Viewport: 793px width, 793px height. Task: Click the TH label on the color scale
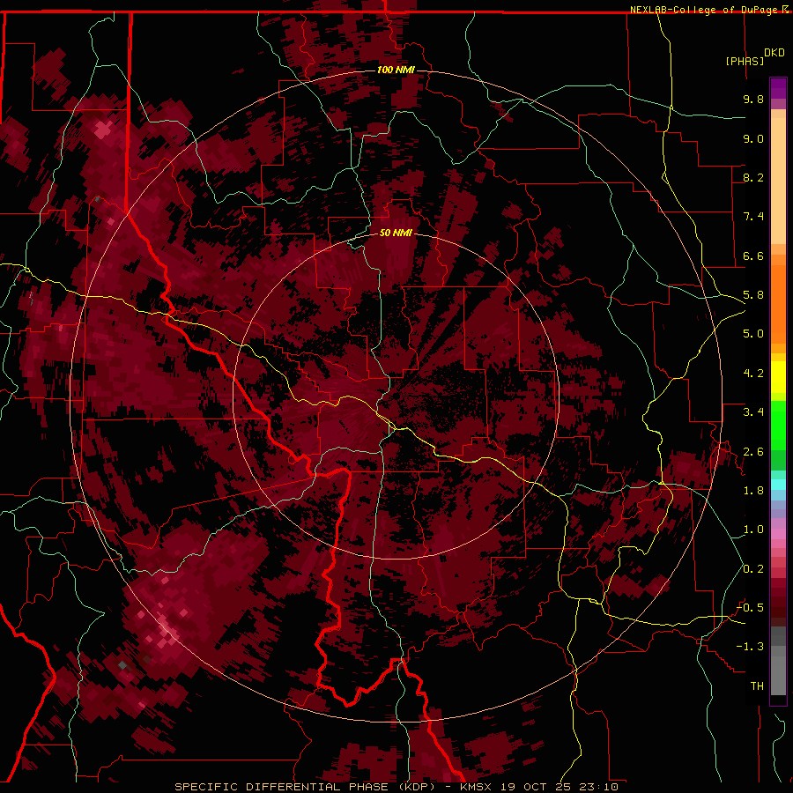[757, 686]
